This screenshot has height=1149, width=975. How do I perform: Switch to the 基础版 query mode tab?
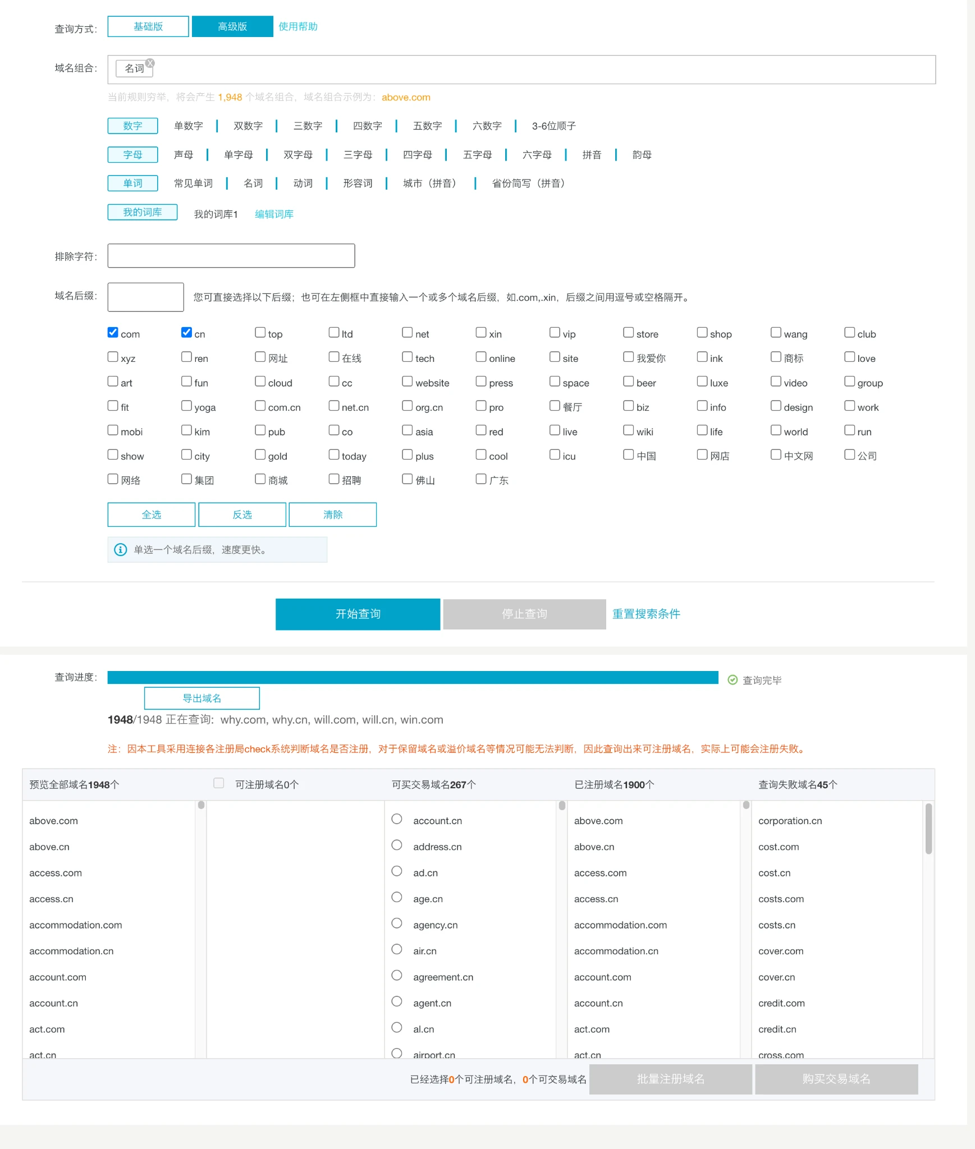(x=148, y=26)
